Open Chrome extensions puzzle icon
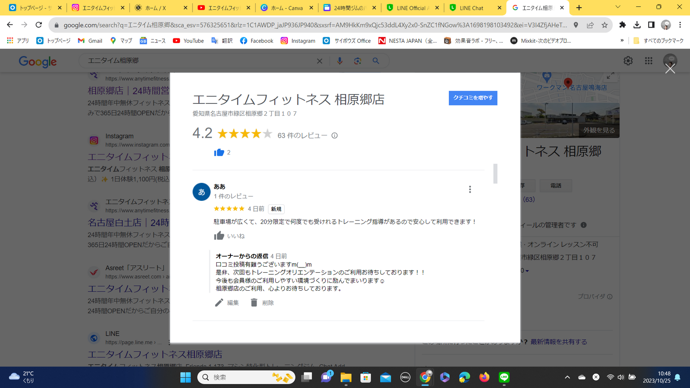The height and width of the screenshot is (388, 690). tap(623, 25)
